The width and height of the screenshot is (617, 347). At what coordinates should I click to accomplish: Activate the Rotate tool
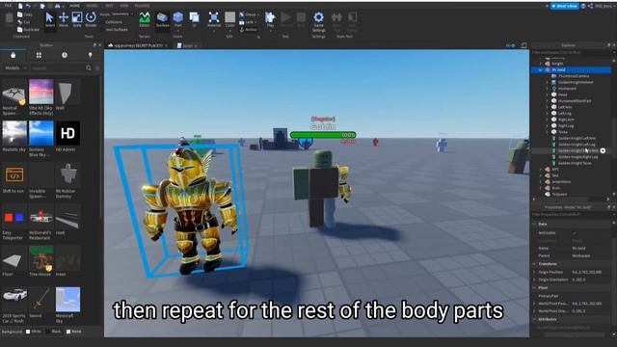(x=91, y=19)
